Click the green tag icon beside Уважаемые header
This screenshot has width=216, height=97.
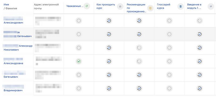[87, 6]
